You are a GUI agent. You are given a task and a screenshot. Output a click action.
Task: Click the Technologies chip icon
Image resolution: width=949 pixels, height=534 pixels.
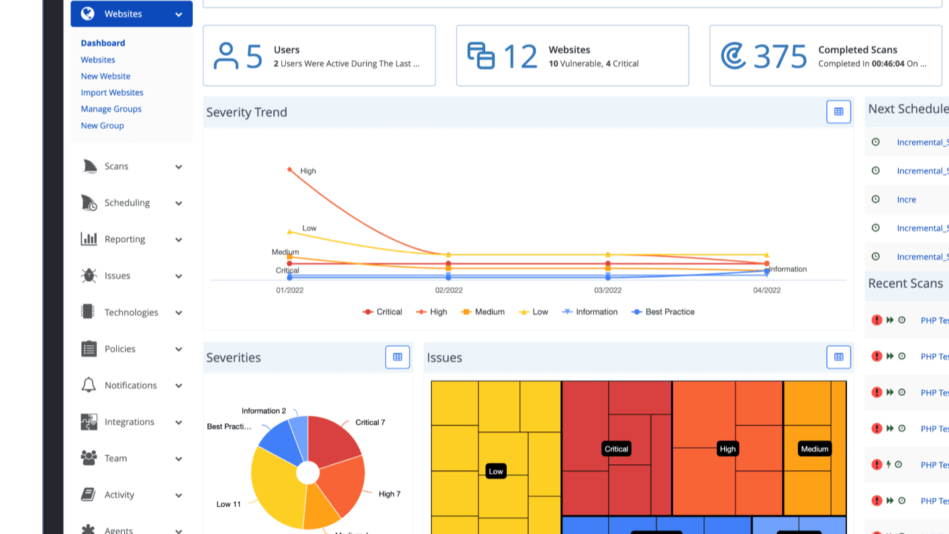point(87,312)
